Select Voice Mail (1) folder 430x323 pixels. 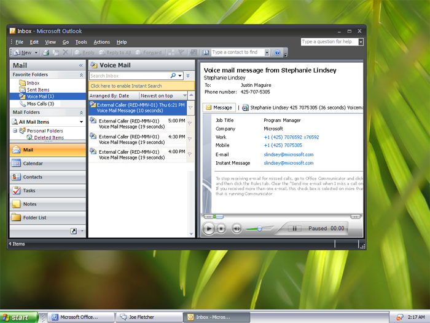click(48, 97)
